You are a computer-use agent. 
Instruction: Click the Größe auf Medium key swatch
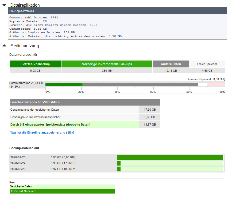(62, 191)
